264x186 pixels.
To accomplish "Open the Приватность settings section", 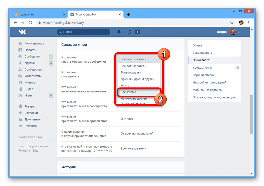I will click(x=215, y=60).
